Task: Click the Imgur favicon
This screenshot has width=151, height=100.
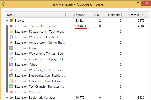Action: pos(11,48)
